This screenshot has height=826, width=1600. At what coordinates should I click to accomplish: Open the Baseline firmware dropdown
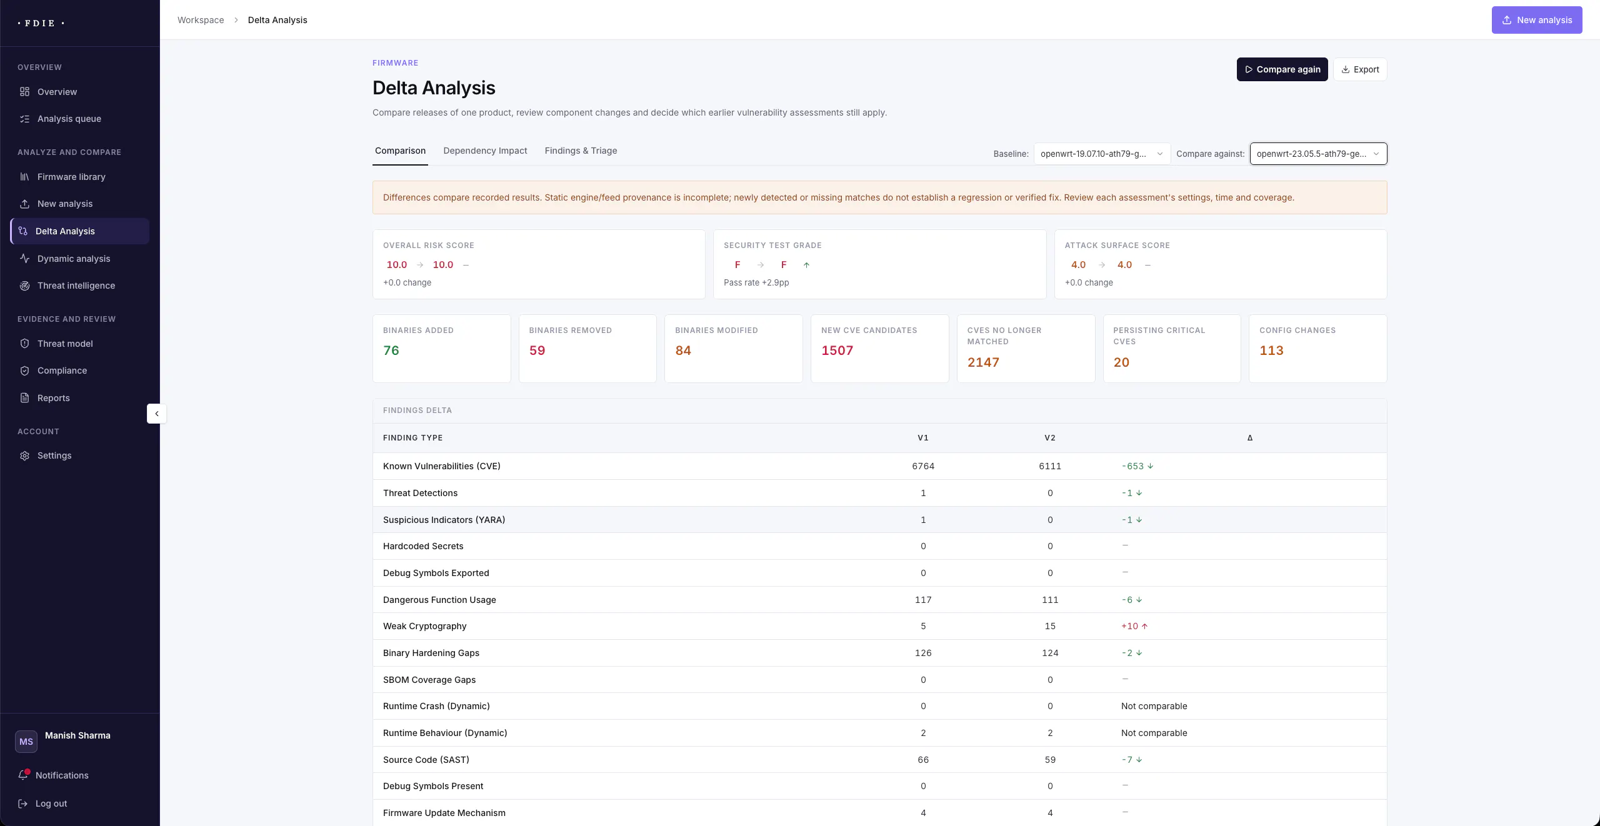[x=1102, y=154]
